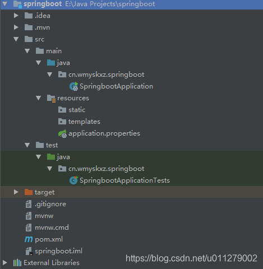
Task: Select the .idea folder name
Action: coord(43,16)
